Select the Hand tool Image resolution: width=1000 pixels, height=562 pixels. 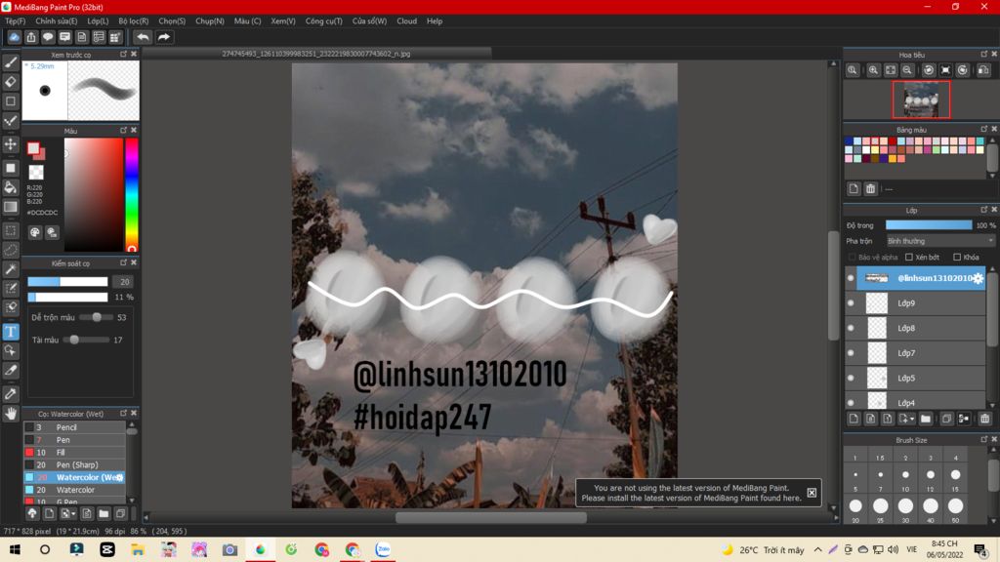point(11,414)
